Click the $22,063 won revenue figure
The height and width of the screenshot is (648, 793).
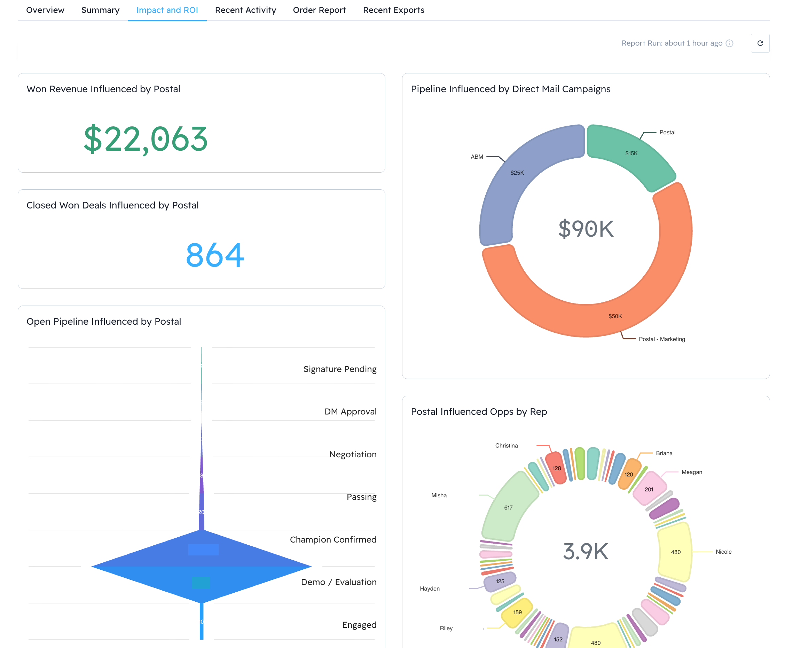point(146,139)
